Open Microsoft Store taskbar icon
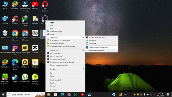The image size is (172, 97). pyautogui.click(x=56, y=95)
